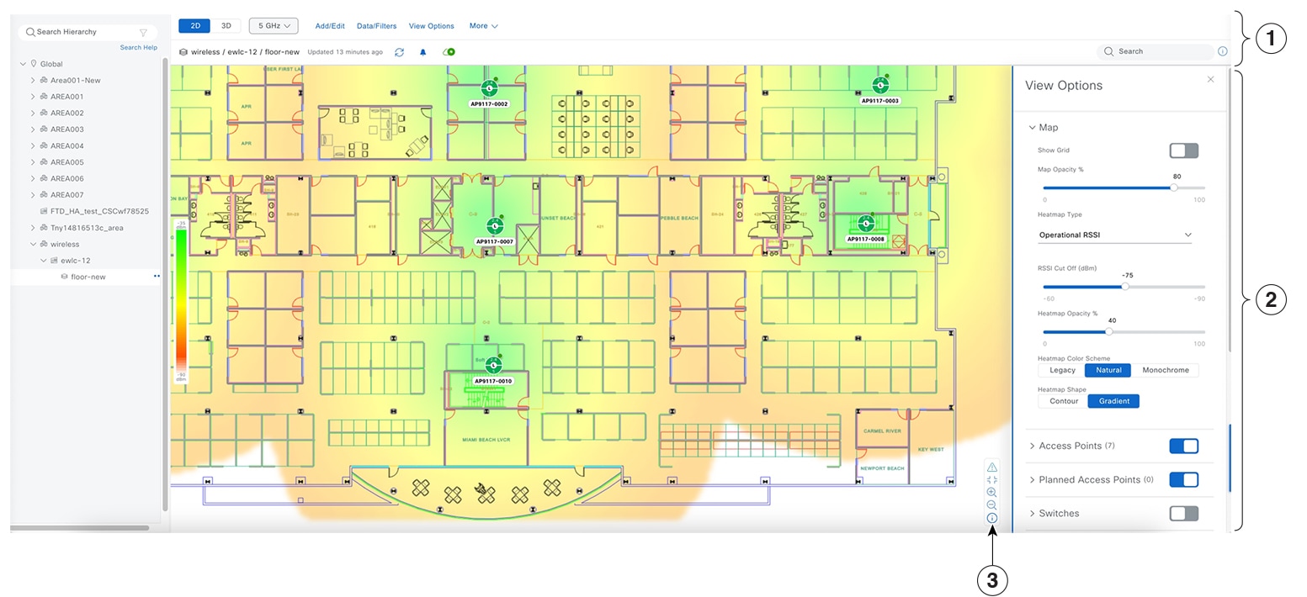This screenshot has height=597, width=1307.
Task: Turn on the Switches toggle
Action: pyautogui.click(x=1184, y=513)
